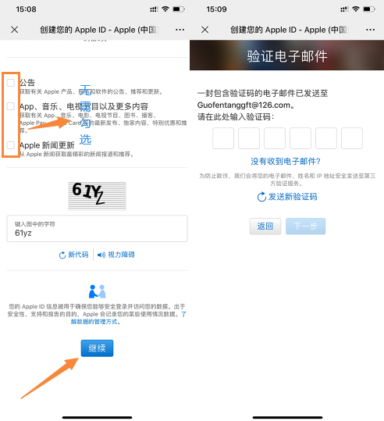
Task: Tick the App、音乐、电视节目 checkbox
Action: 11,106
